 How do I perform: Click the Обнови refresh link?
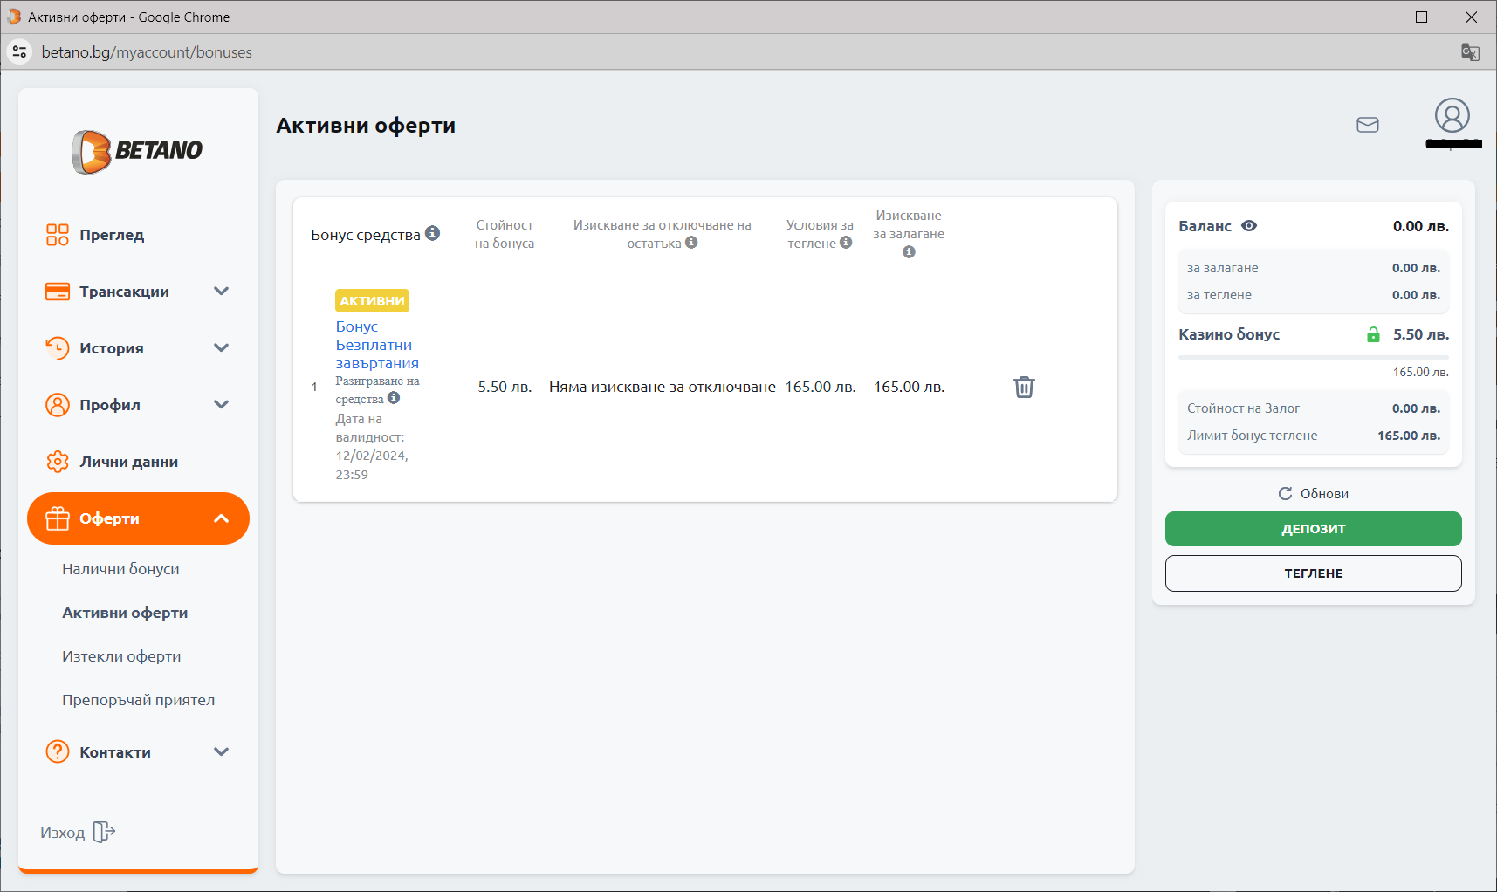tap(1313, 494)
